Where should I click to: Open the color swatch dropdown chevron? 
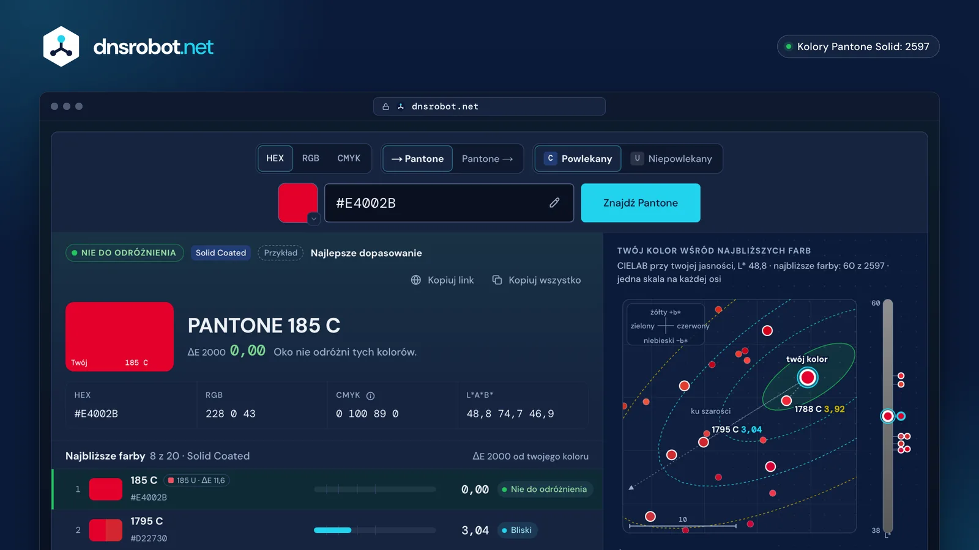click(314, 218)
